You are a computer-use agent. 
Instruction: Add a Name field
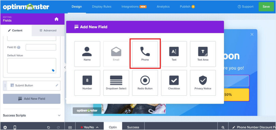87,54
